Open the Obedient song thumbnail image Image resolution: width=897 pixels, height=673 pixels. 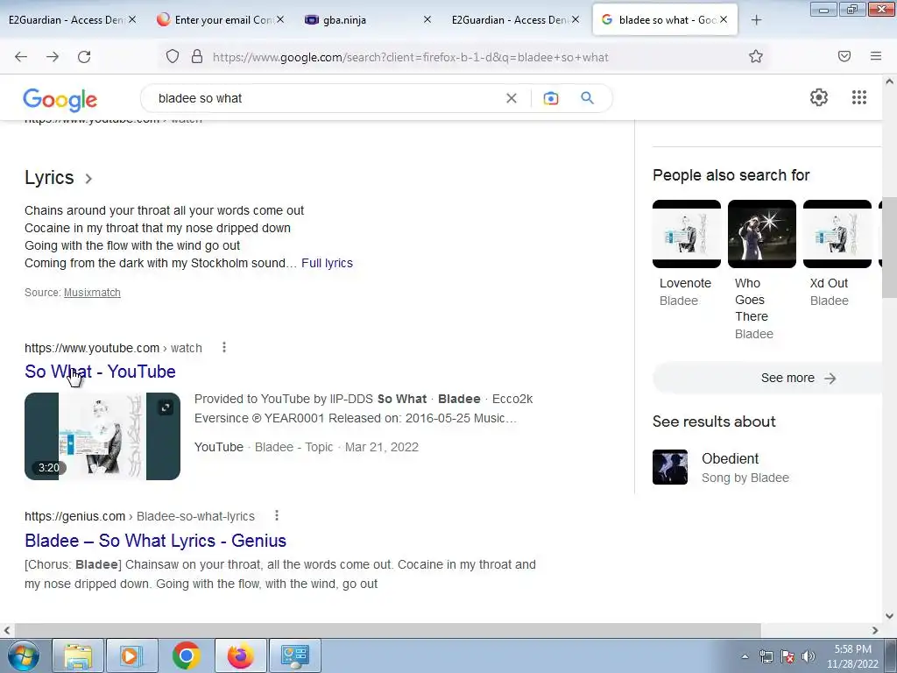coord(670,467)
